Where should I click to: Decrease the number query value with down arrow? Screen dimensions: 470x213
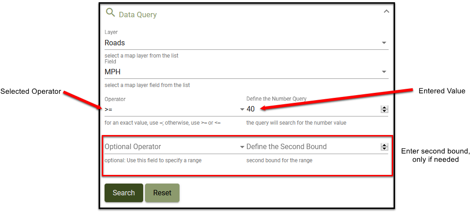pos(385,111)
